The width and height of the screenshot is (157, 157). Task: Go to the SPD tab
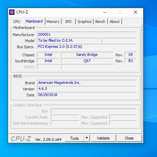tap(68, 22)
